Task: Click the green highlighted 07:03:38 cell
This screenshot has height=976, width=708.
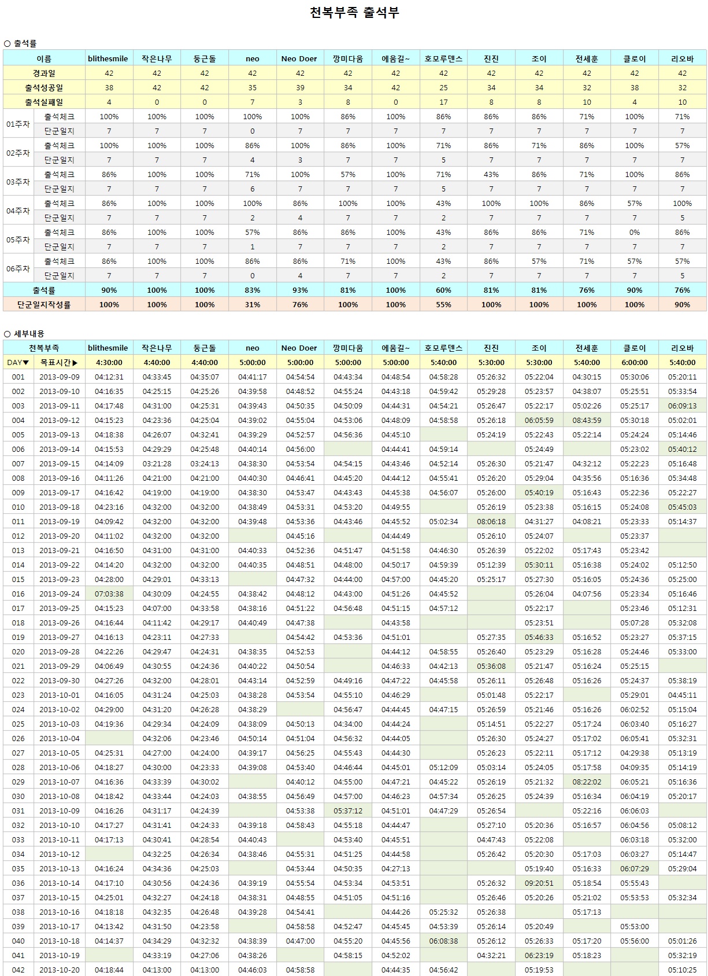Action: pyautogui.click(x=109, y=594)
